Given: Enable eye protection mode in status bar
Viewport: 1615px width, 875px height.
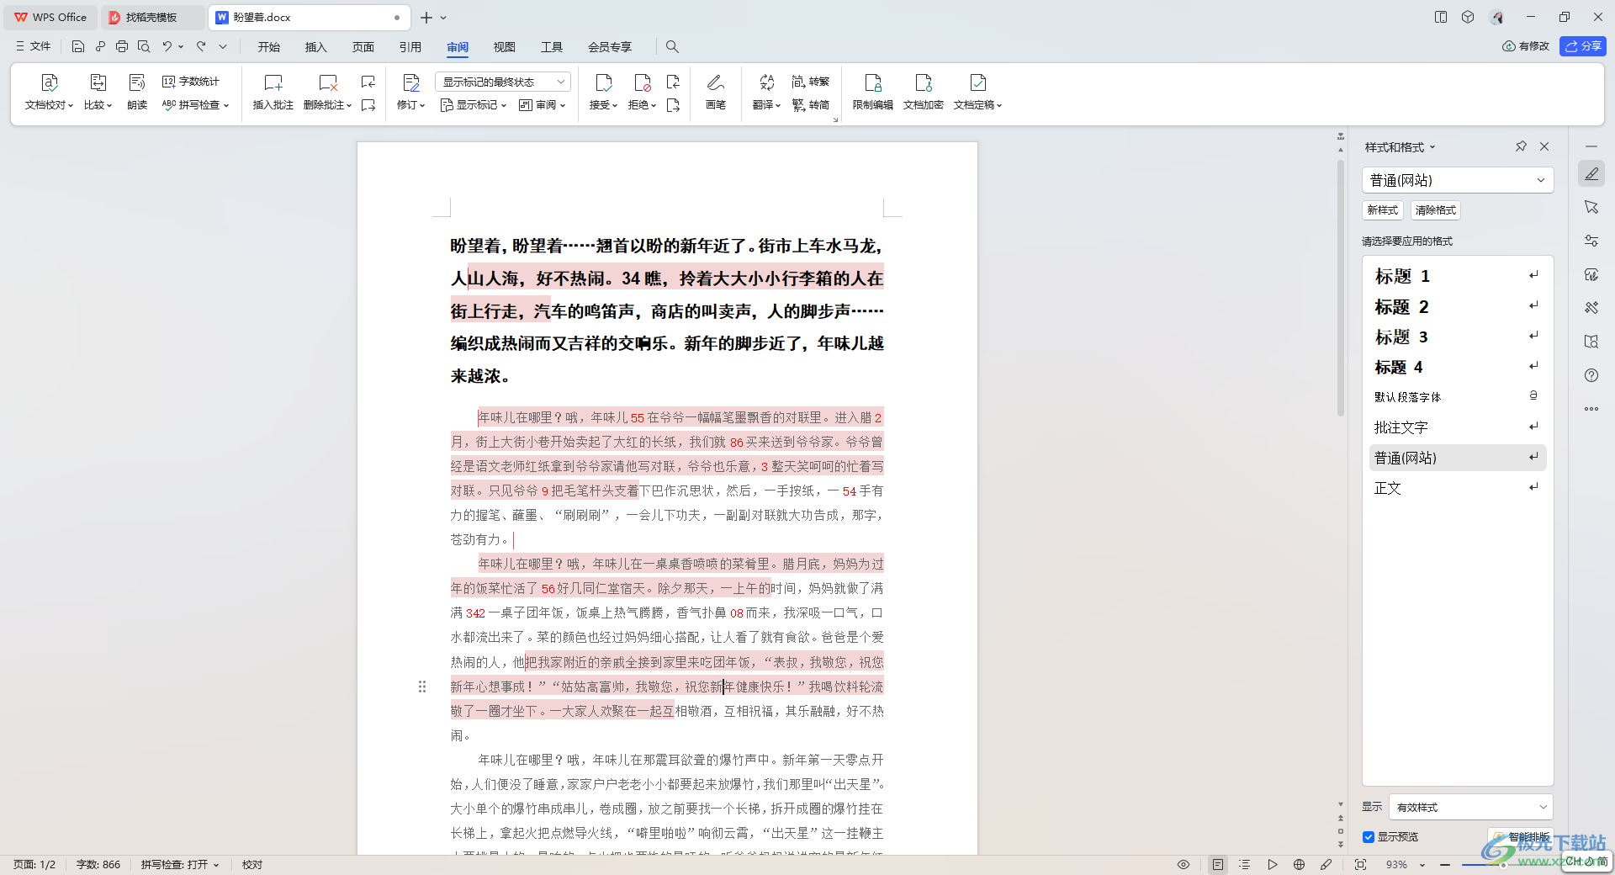Looking at the screenshot, I should pos(1183,864).
